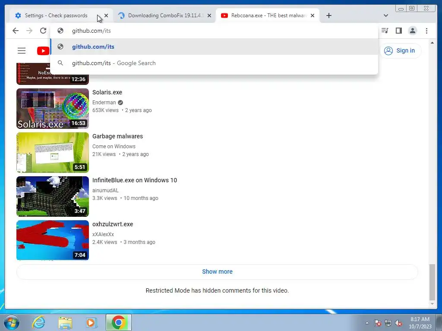The width and height of the screenshot is (442, 331).
Task: Visit the ainumudAL channel name
Action: coord(105,190)
